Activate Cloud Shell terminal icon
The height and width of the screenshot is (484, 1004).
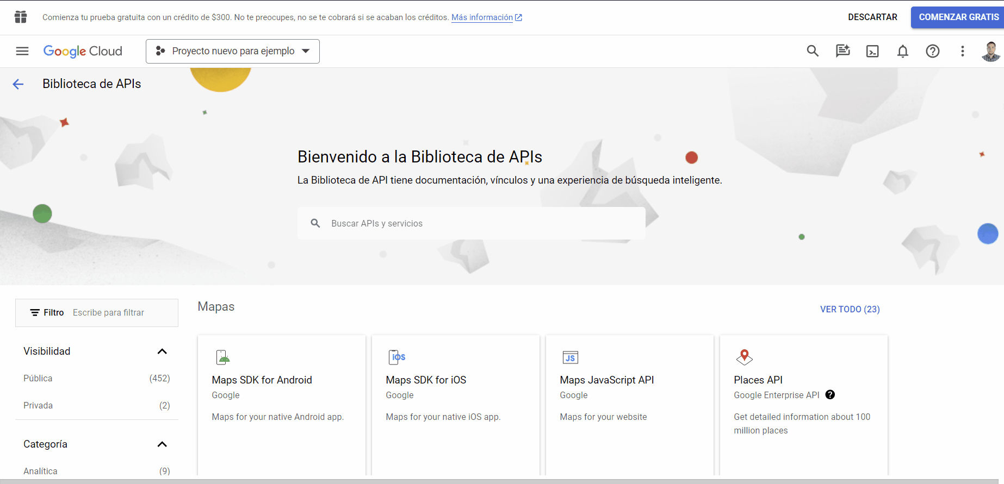click(872, 51)
